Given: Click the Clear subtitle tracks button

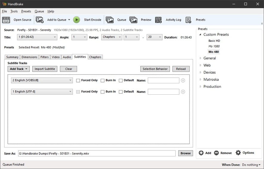Looking at the screenshot, I should [68, 69].
